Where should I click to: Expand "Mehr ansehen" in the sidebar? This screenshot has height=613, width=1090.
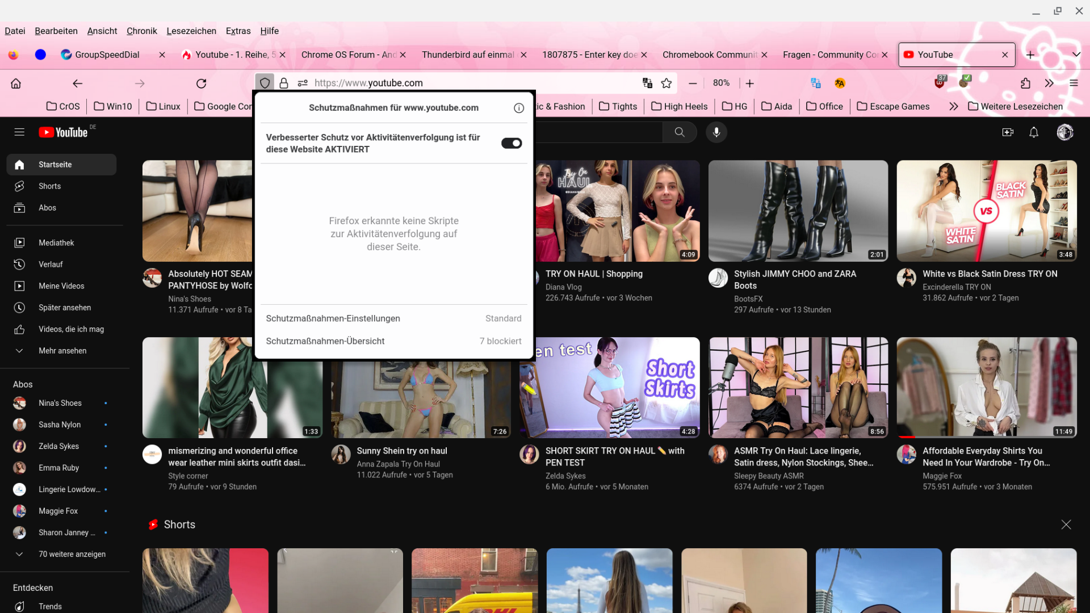[x=62, y=351]
